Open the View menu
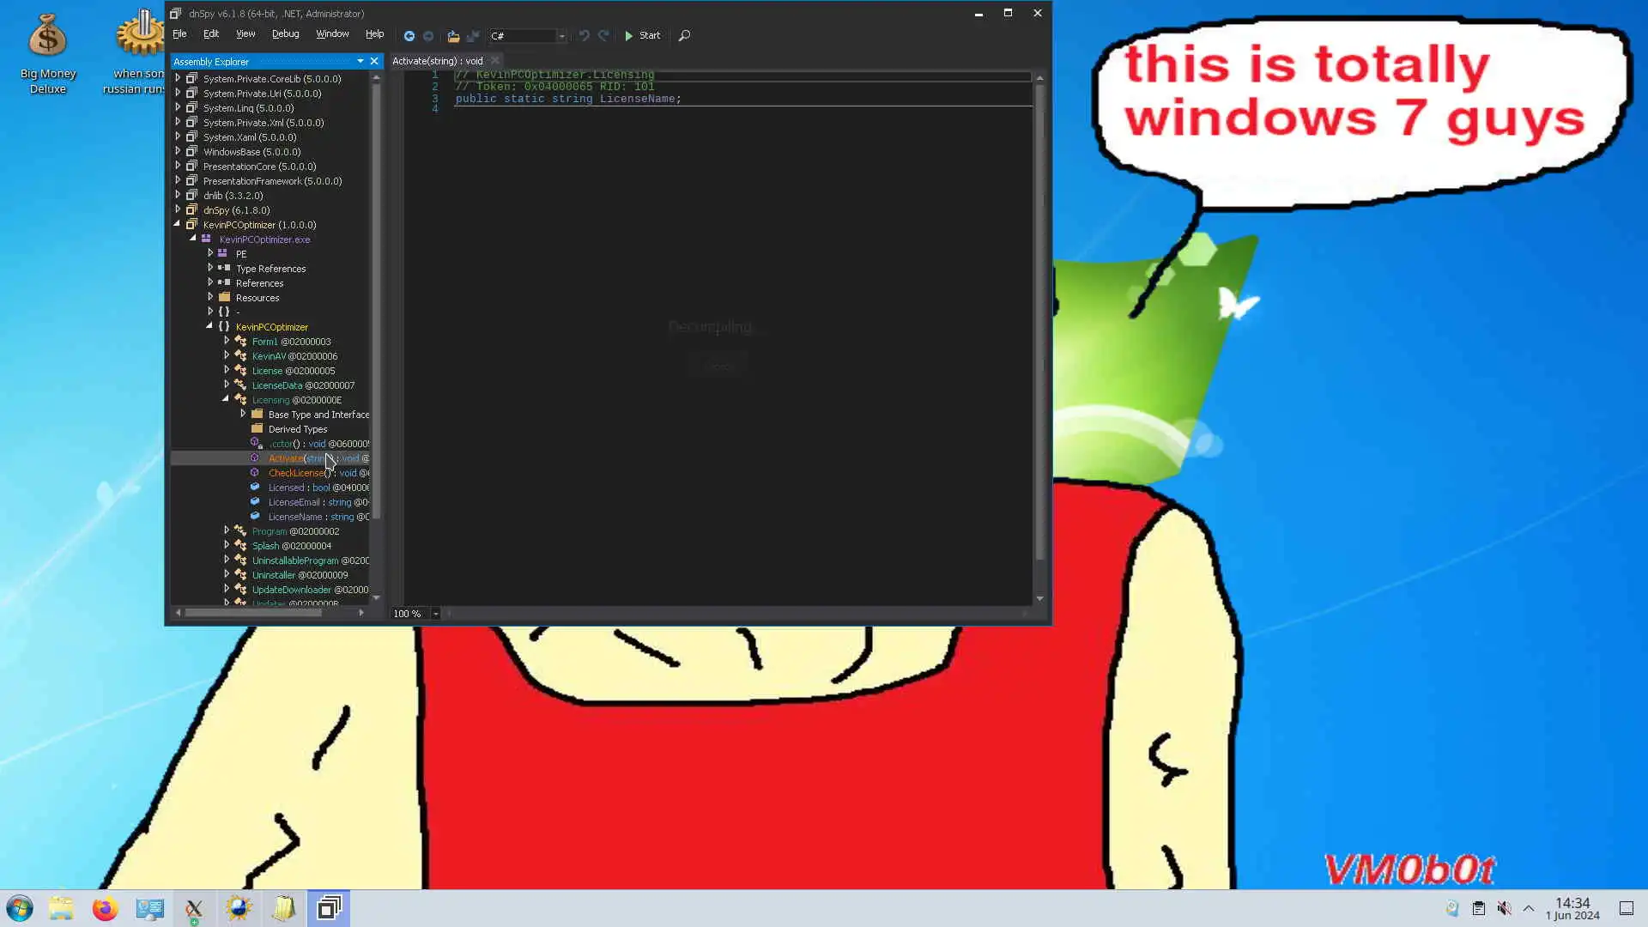 click(x=245, y=34)
